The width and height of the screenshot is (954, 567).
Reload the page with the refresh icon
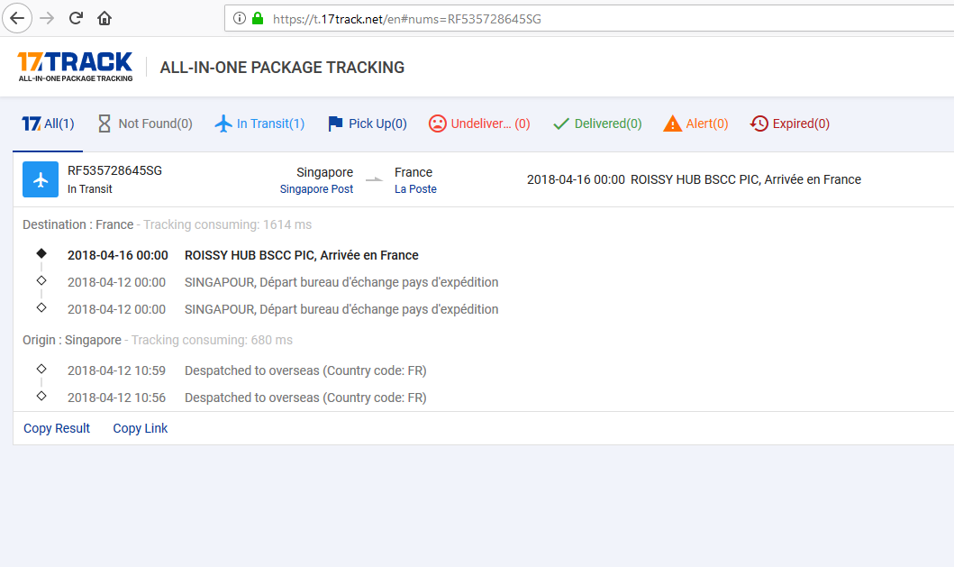[76, 18]
